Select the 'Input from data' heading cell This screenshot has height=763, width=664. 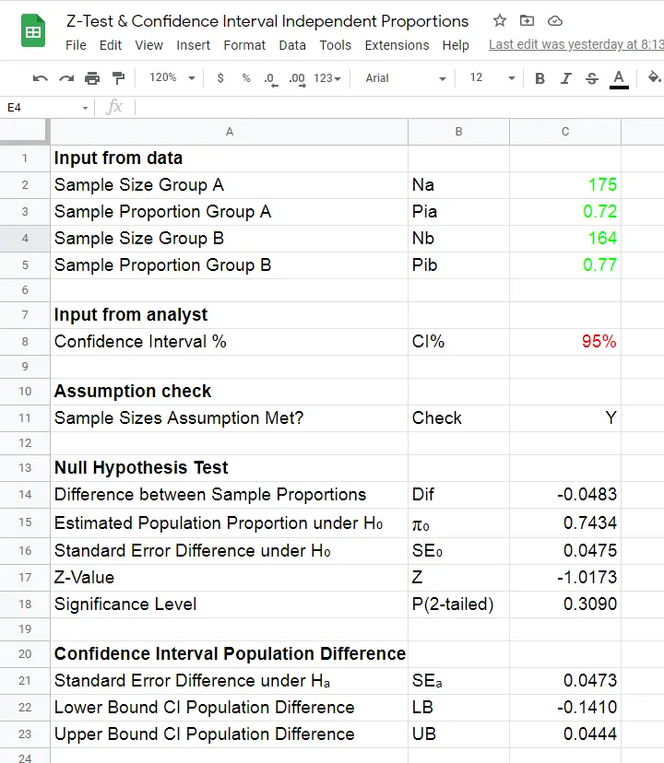click(x=230, y=158)
